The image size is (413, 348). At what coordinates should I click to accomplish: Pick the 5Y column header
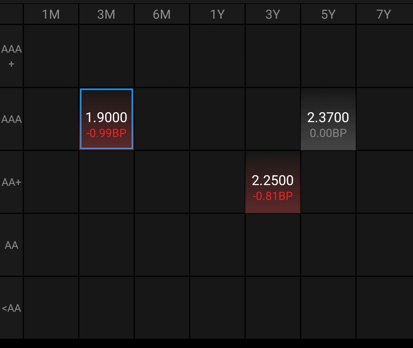click(x=328, y=14)
